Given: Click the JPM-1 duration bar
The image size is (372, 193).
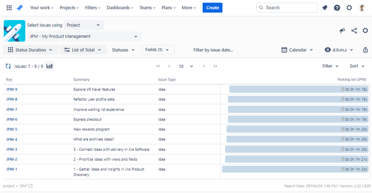Looking at the screenshot, I should click(295, 169).
